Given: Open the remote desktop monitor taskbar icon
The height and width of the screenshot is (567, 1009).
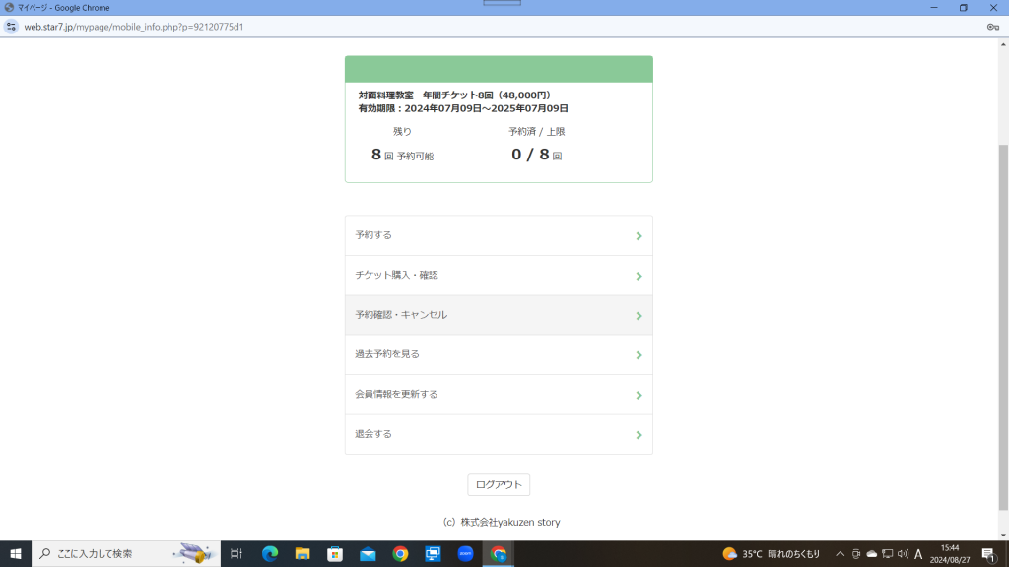Looking at the screenshot, I should pos(434,553).
